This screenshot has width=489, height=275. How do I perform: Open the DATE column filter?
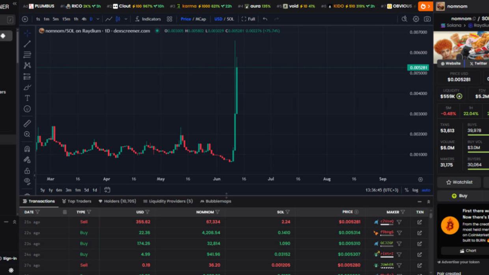[x=37, y=212]
